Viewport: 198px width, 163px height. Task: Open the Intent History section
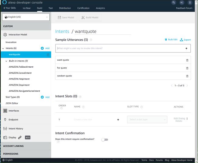[x=26, y=129]
